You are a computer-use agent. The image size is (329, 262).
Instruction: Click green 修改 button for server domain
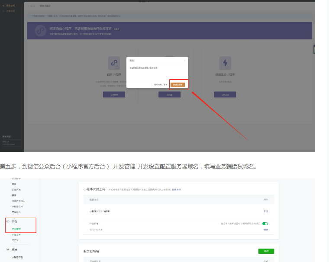point(266,251)
